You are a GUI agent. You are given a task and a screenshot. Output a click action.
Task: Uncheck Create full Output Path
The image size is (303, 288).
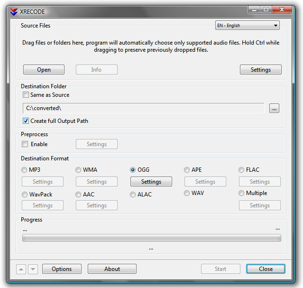point(26,121)
